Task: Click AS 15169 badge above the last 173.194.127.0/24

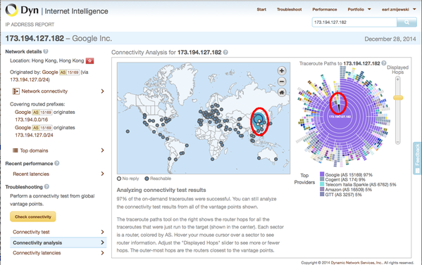Action: tap(42, 128)
